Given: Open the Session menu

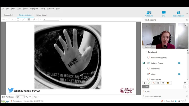Looking at the screenshot, I should tap(43, 9).
